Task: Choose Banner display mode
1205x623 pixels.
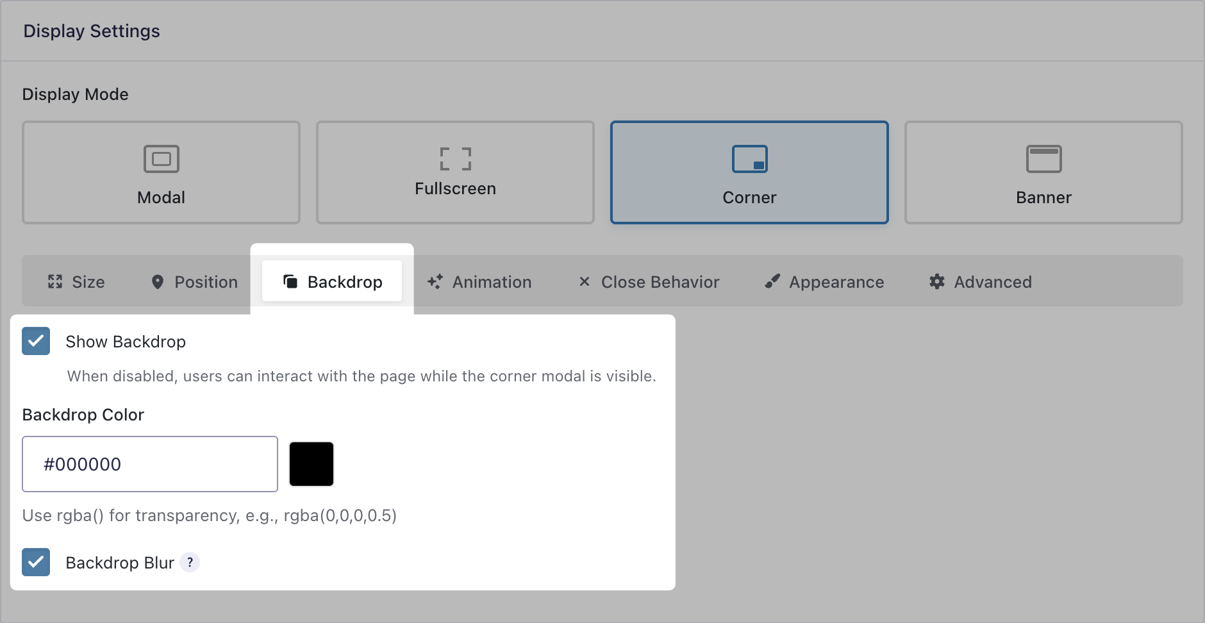Action: pyautogui.click(x=1043, y=172)
